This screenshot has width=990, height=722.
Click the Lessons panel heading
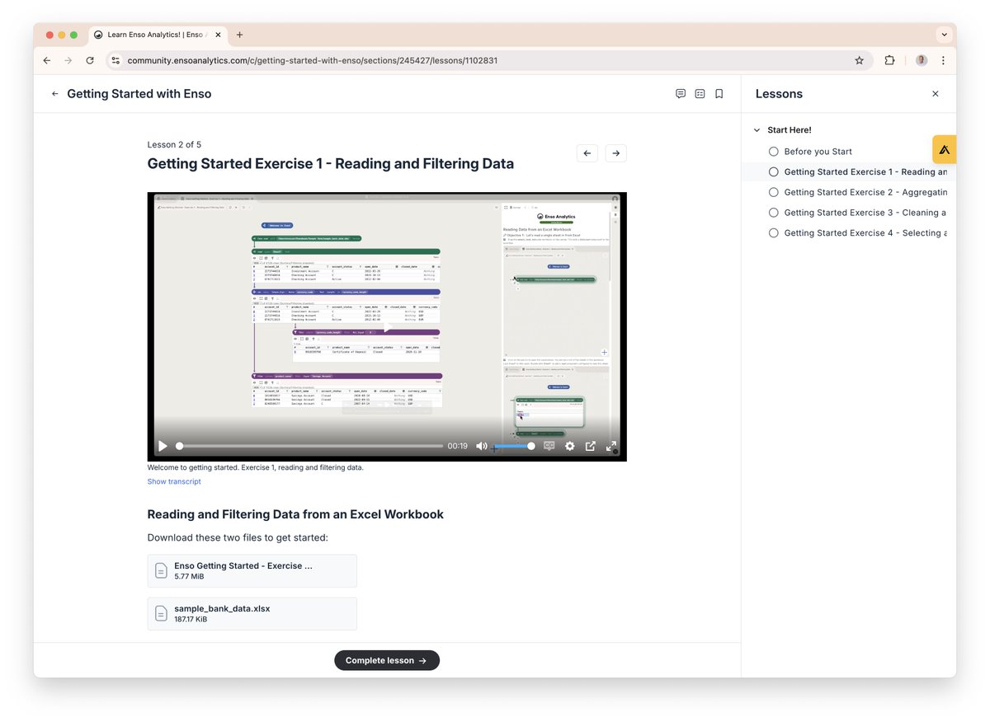click(779, 94)
